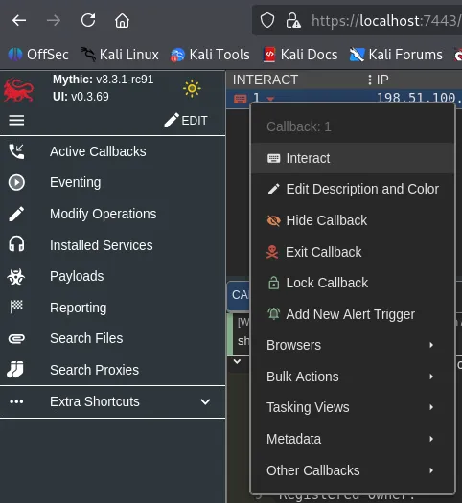Screen dimensions: 462x503
Task: Click the Reporting checkered flag icon
Action: point(16,307)
